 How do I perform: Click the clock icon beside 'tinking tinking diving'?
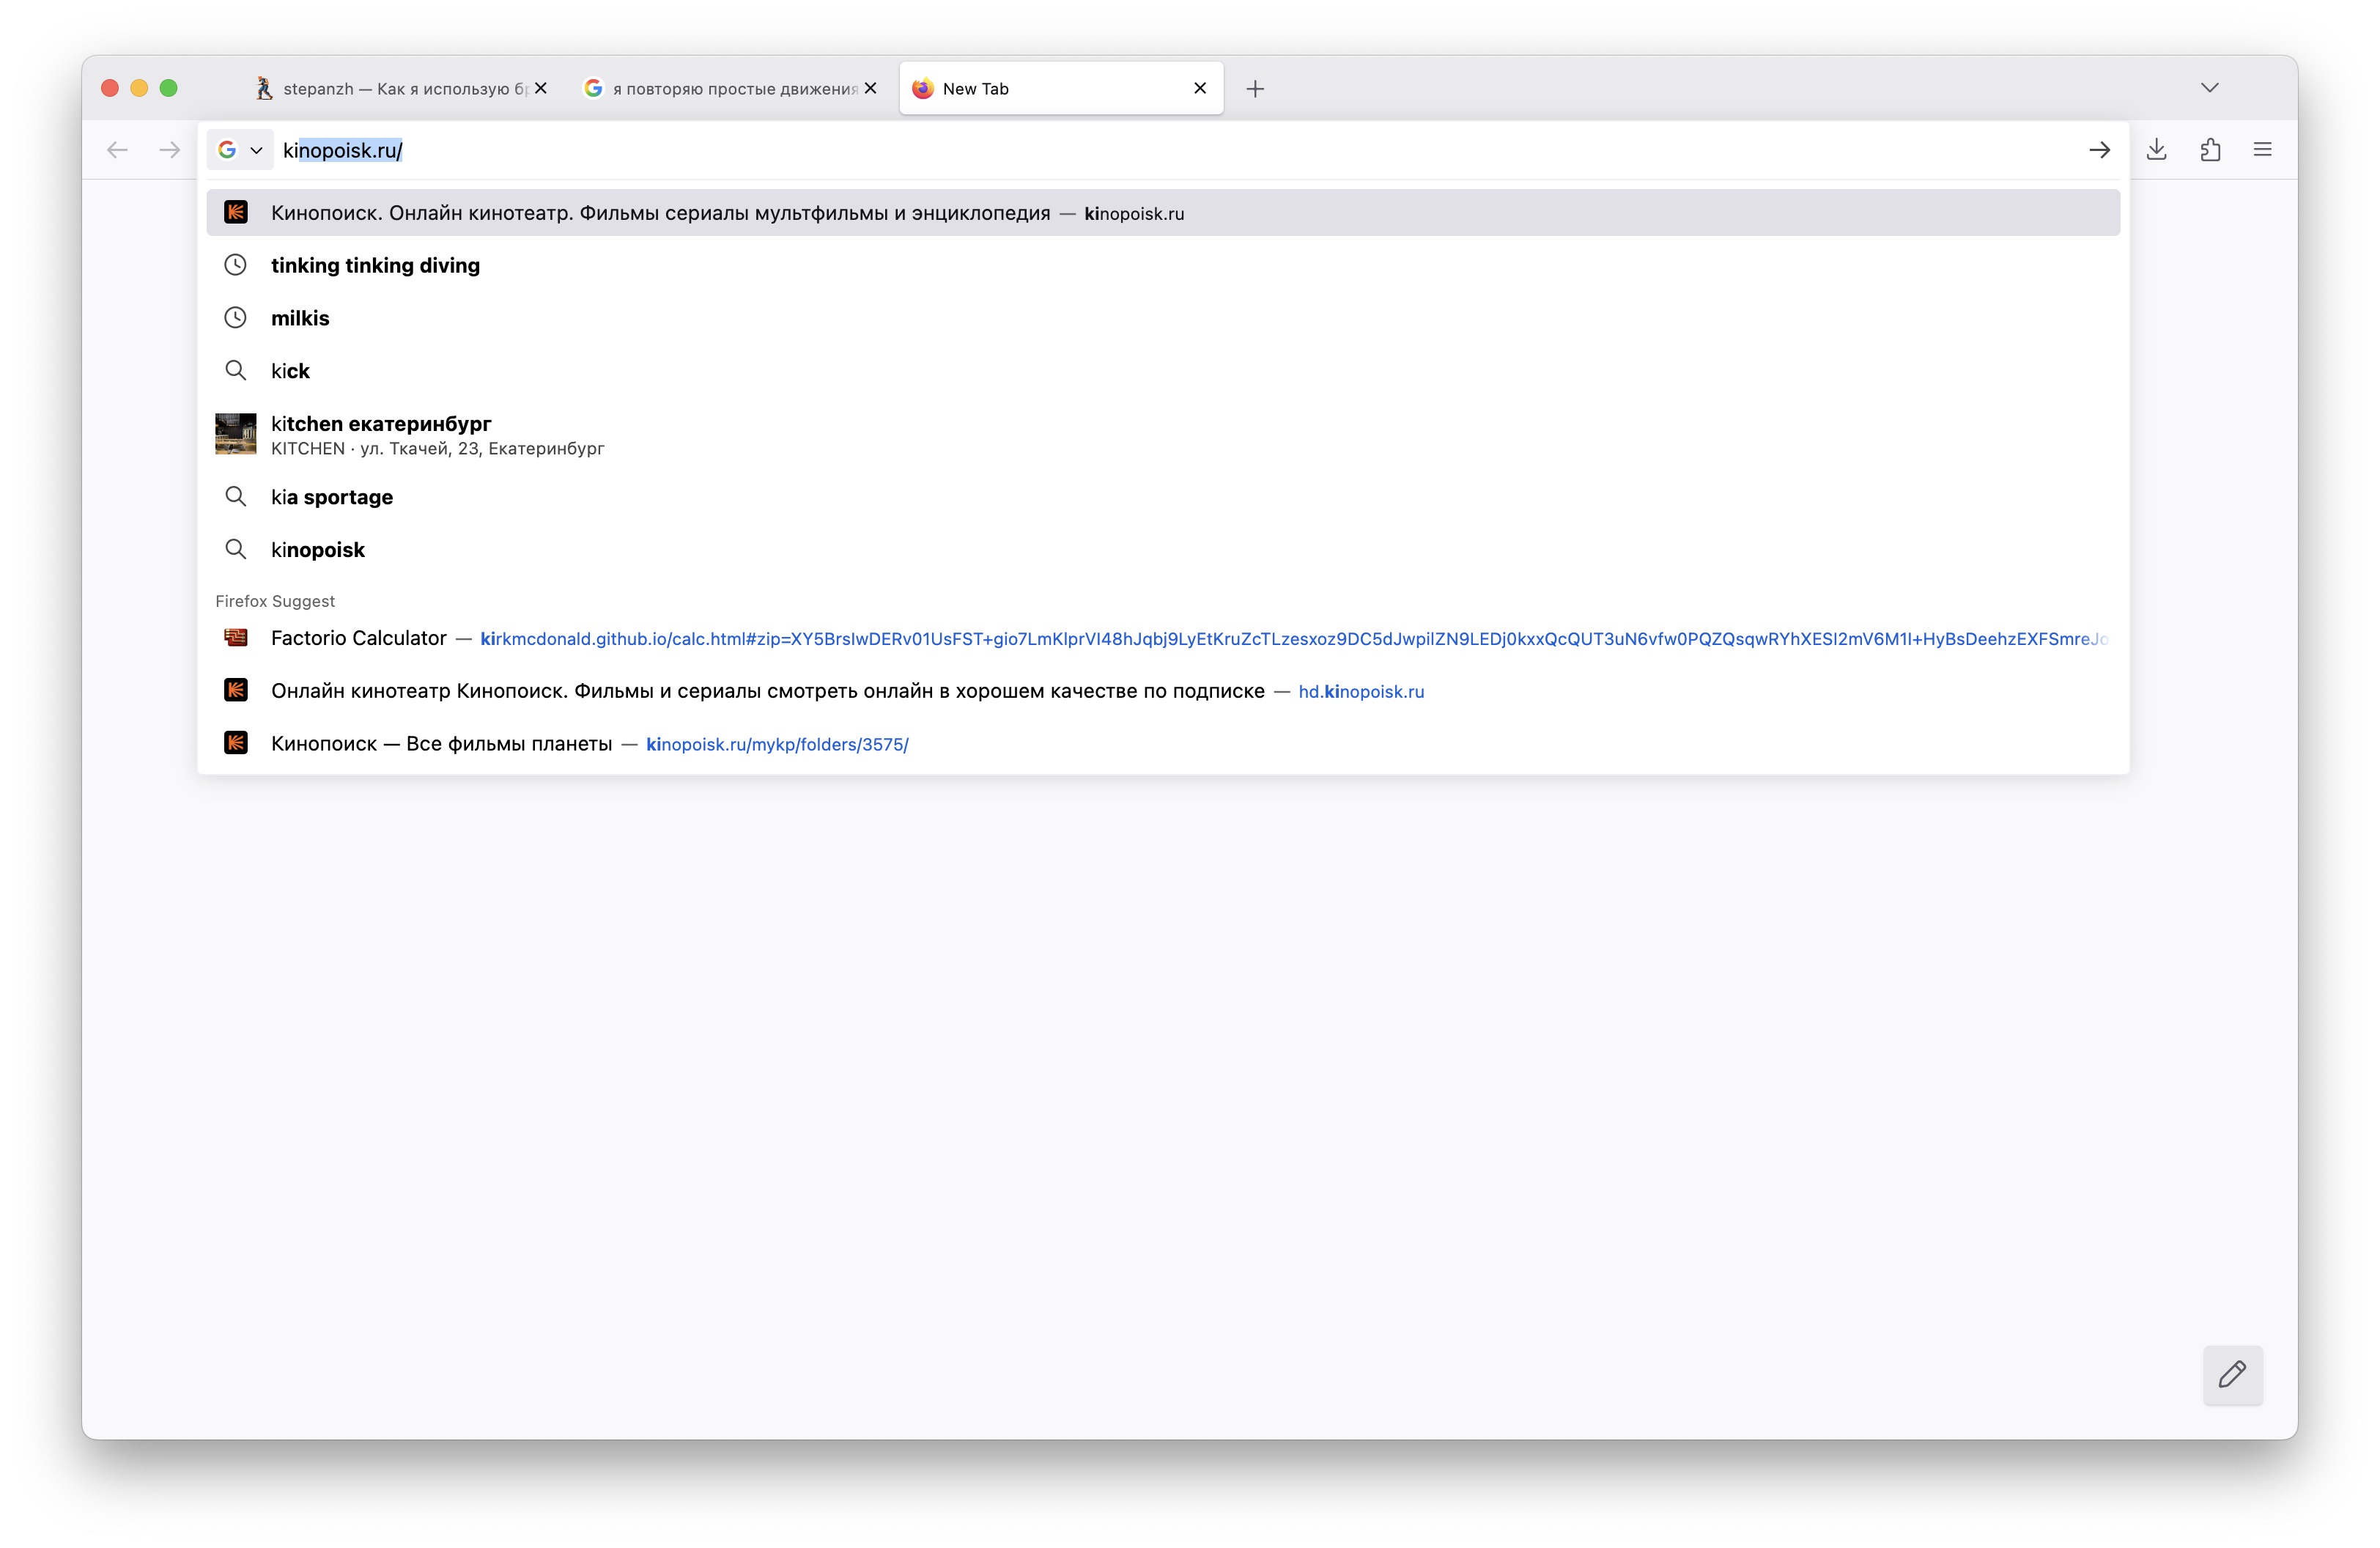click(236, 265)
